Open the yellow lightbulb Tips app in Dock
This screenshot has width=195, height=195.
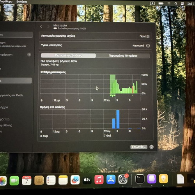point(163,179)
